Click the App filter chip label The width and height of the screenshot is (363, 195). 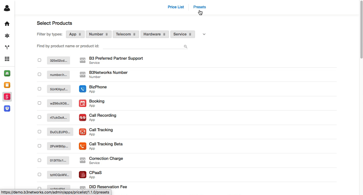(x=73, y=34)
